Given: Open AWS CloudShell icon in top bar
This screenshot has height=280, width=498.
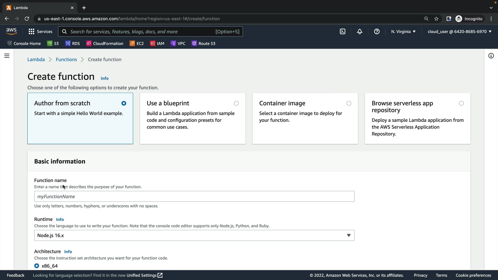Looking at the screenshot, I should (x=343, y=32).
